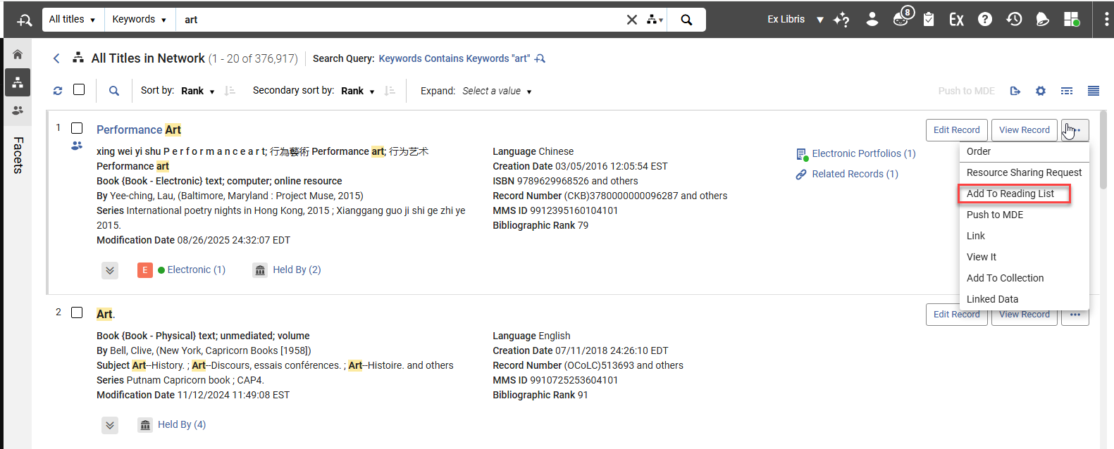Click the magnifier search button in search bar

click(686, 20)
